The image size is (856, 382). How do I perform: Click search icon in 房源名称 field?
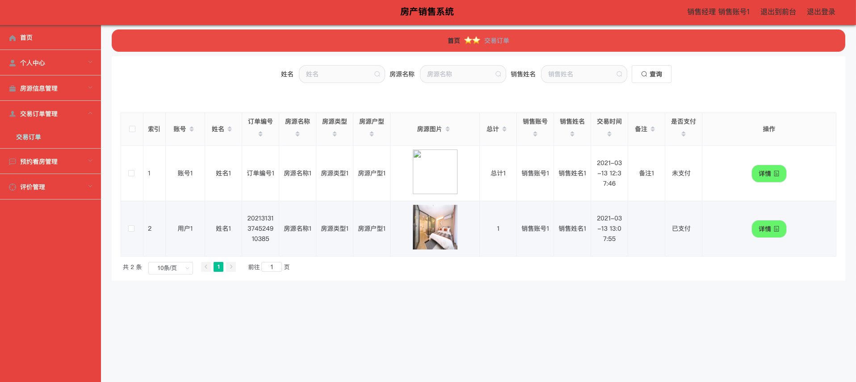498,74
